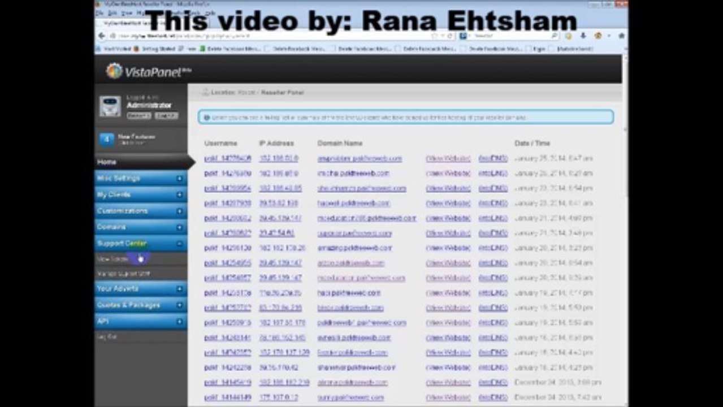Expand the Domains sidebar section
Screen dimensions: 723x407
tap(141, 227)
